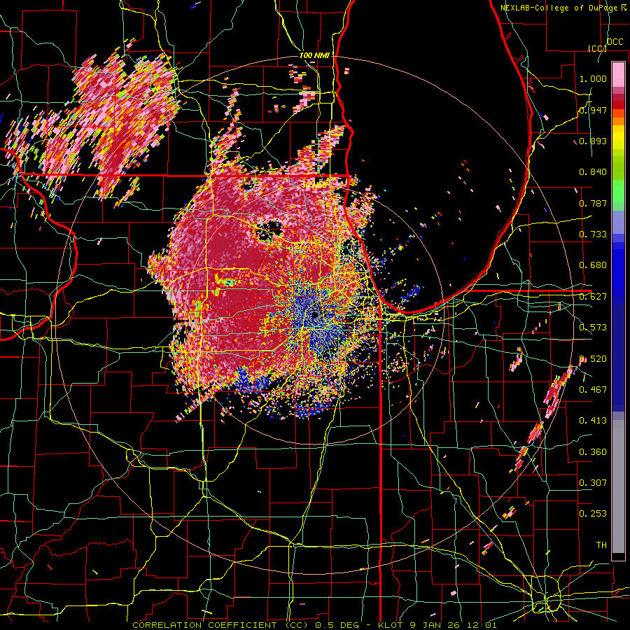
Task: Select the 0.467 legend value
Action: (593, 390)
